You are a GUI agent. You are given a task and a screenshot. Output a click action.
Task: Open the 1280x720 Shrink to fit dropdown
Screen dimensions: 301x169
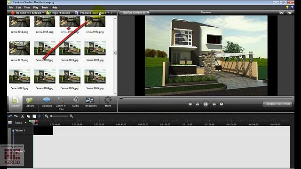point(135,13)
